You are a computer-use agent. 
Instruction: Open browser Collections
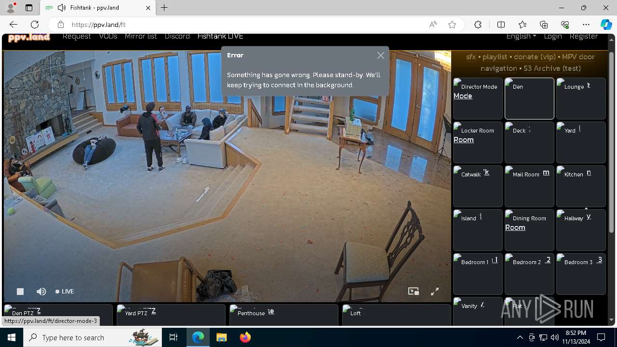coord(544,25)
